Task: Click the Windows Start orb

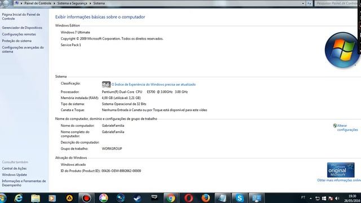Action: coord(3,198)
